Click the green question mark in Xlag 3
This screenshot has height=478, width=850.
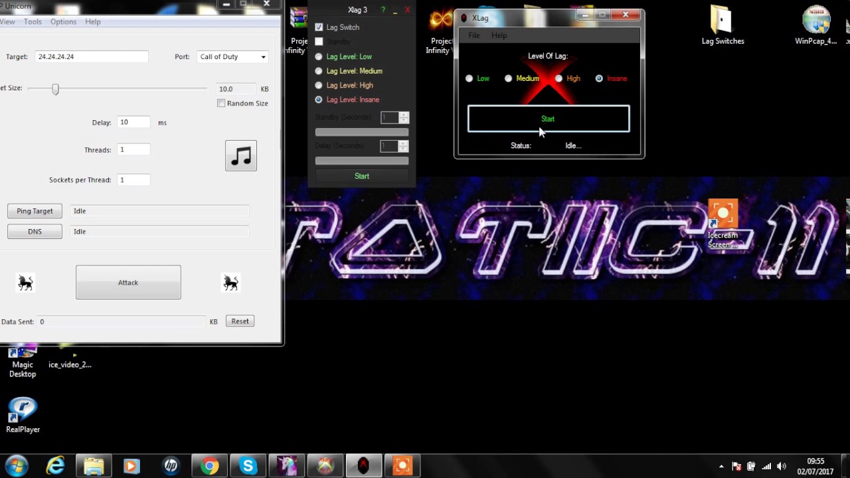[382, 10]
